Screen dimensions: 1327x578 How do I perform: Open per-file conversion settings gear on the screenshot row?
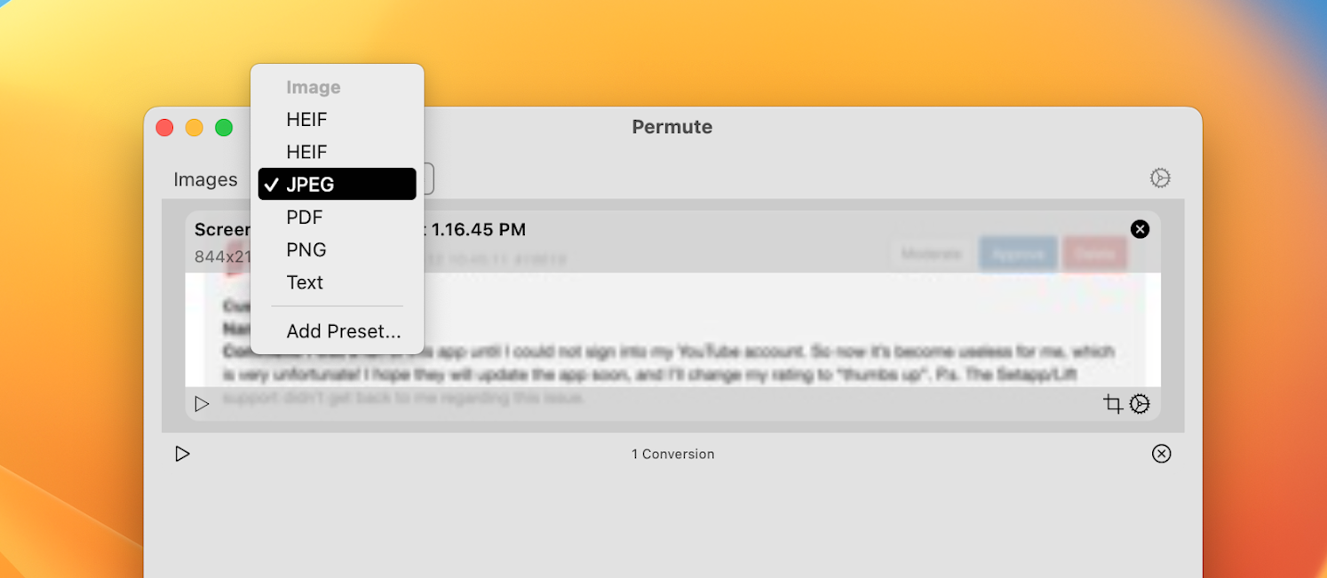pos(1140,404)
